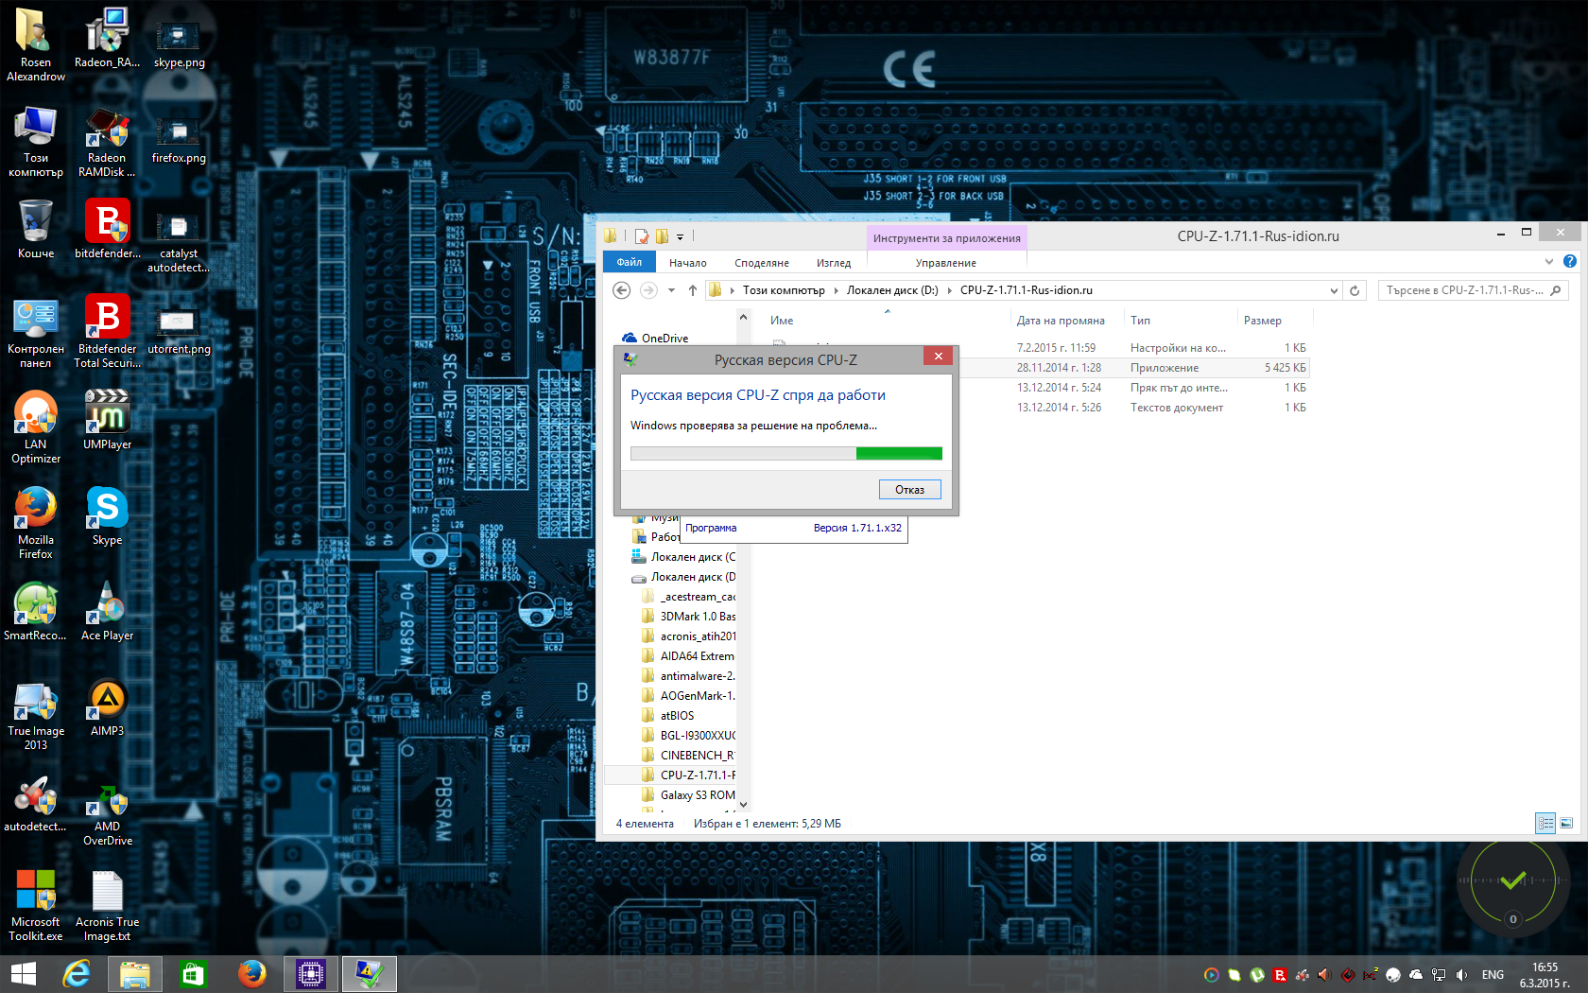Open Internet Explorer from the taskbar
This screenshot has height=993, width=1588.
76,974
